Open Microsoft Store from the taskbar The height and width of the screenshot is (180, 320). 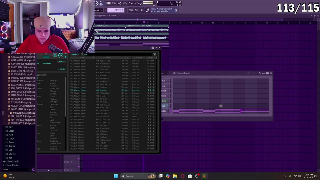click(x=190, y=176)
